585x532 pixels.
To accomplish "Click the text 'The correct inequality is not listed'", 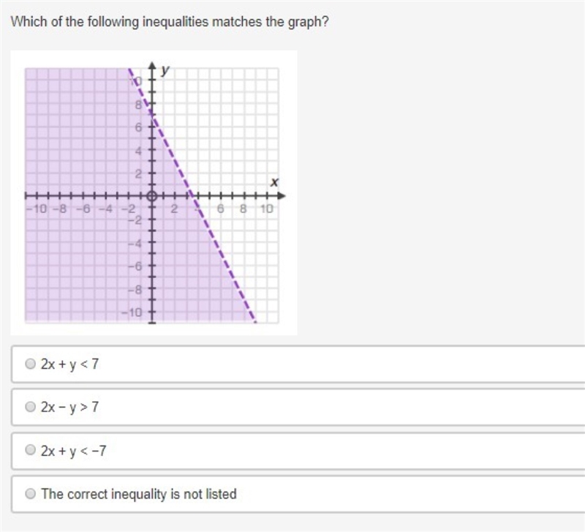I will click(x=139, y=494).
